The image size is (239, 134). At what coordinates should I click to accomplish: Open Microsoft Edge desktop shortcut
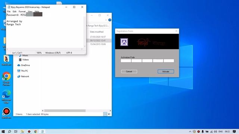tap(6, 97)
